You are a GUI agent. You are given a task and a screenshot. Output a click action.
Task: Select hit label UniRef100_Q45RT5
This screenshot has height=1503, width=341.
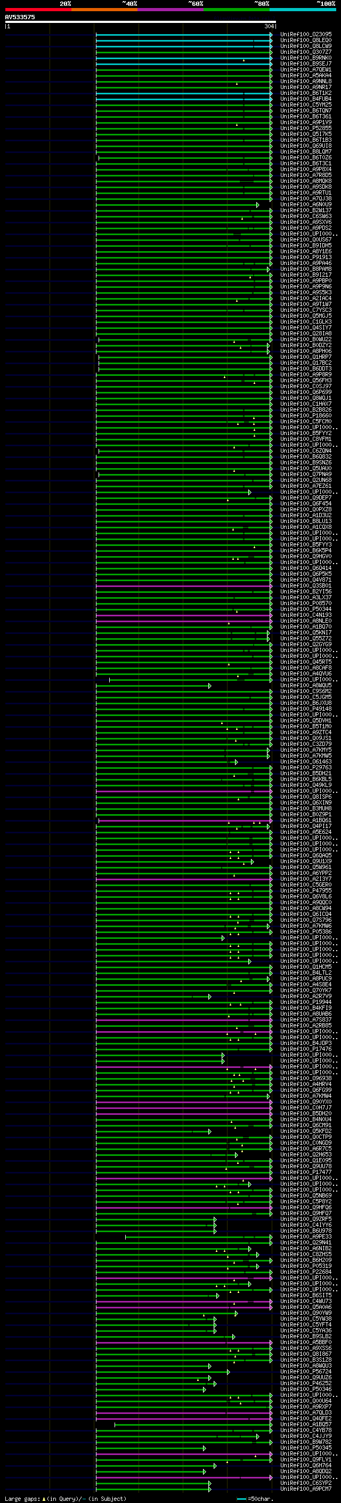[x=305, y=662]
